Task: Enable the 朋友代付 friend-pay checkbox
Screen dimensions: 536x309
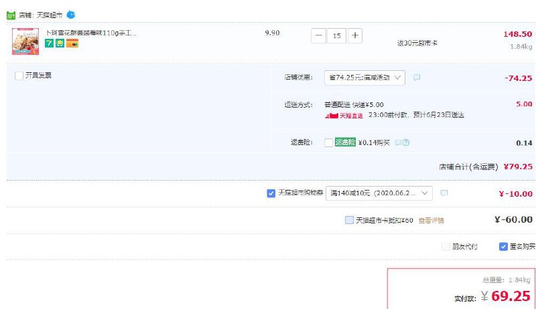Action: [x=446, y=246]
